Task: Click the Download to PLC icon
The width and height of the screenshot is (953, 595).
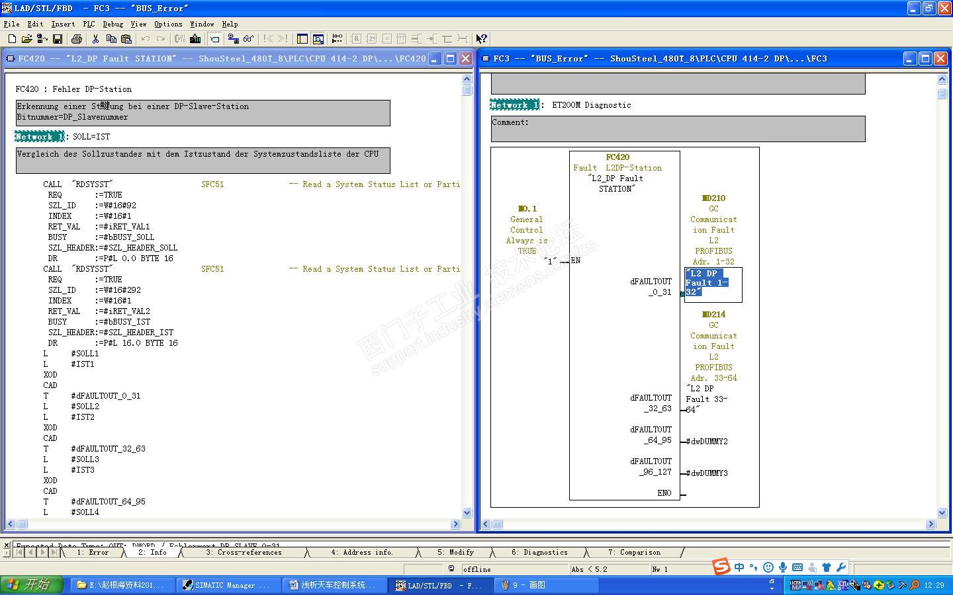Action: point(195,39)
